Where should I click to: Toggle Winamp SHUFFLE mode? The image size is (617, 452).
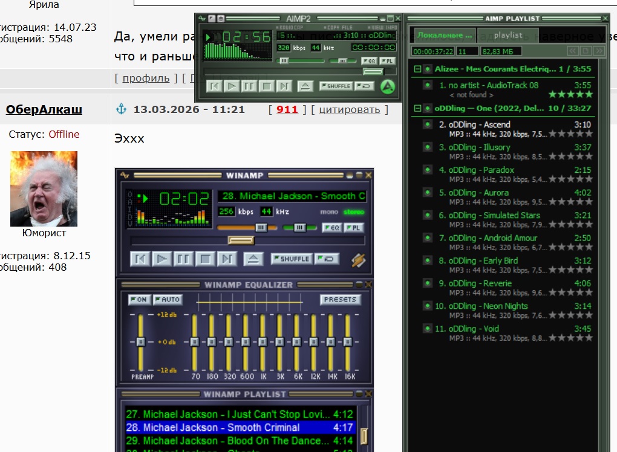tap(292, 259)
